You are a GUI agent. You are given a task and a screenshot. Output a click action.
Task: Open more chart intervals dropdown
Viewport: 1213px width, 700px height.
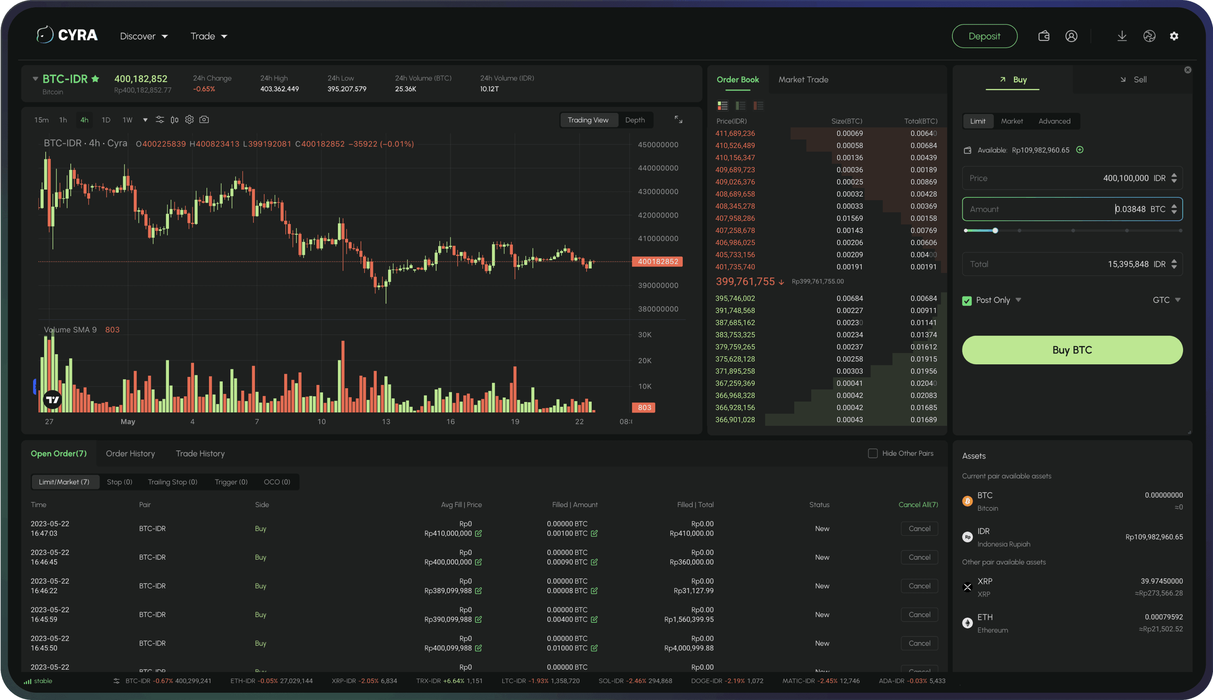coord(145,120)
